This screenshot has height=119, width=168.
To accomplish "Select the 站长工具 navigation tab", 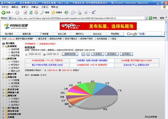I will (x=62, y=34).
